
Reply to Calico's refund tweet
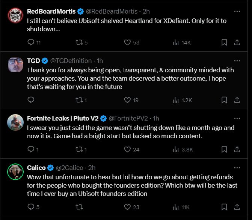click(31, 207)
